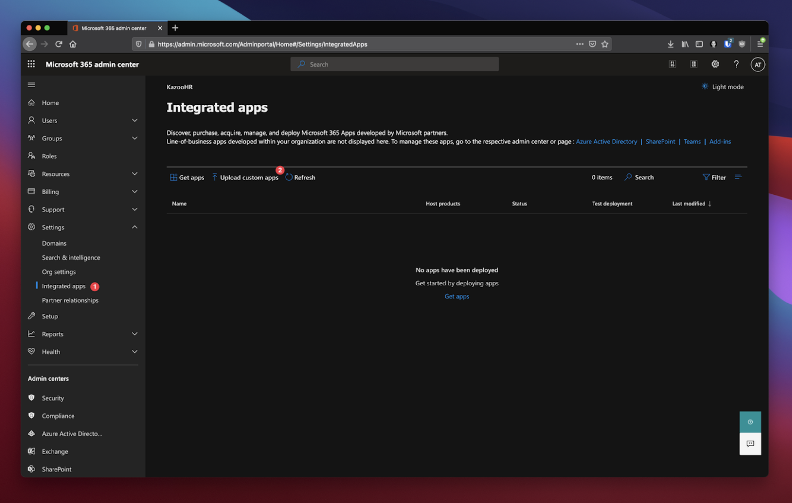792x503 pixels.
Task: Open Search & intelligence settings
Action: click(x=71, y=257)
